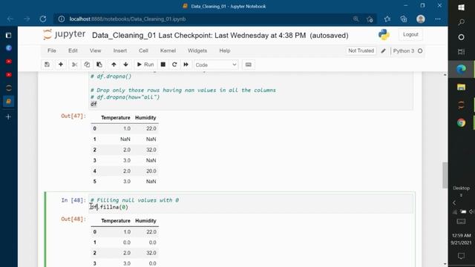Insert cell below with plus icon

61,65
